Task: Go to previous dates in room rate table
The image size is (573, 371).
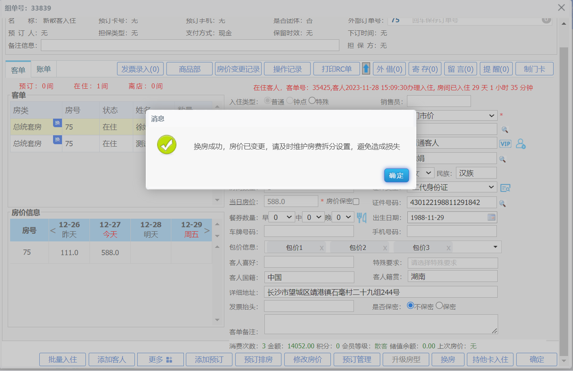Action: click(53, 230)
